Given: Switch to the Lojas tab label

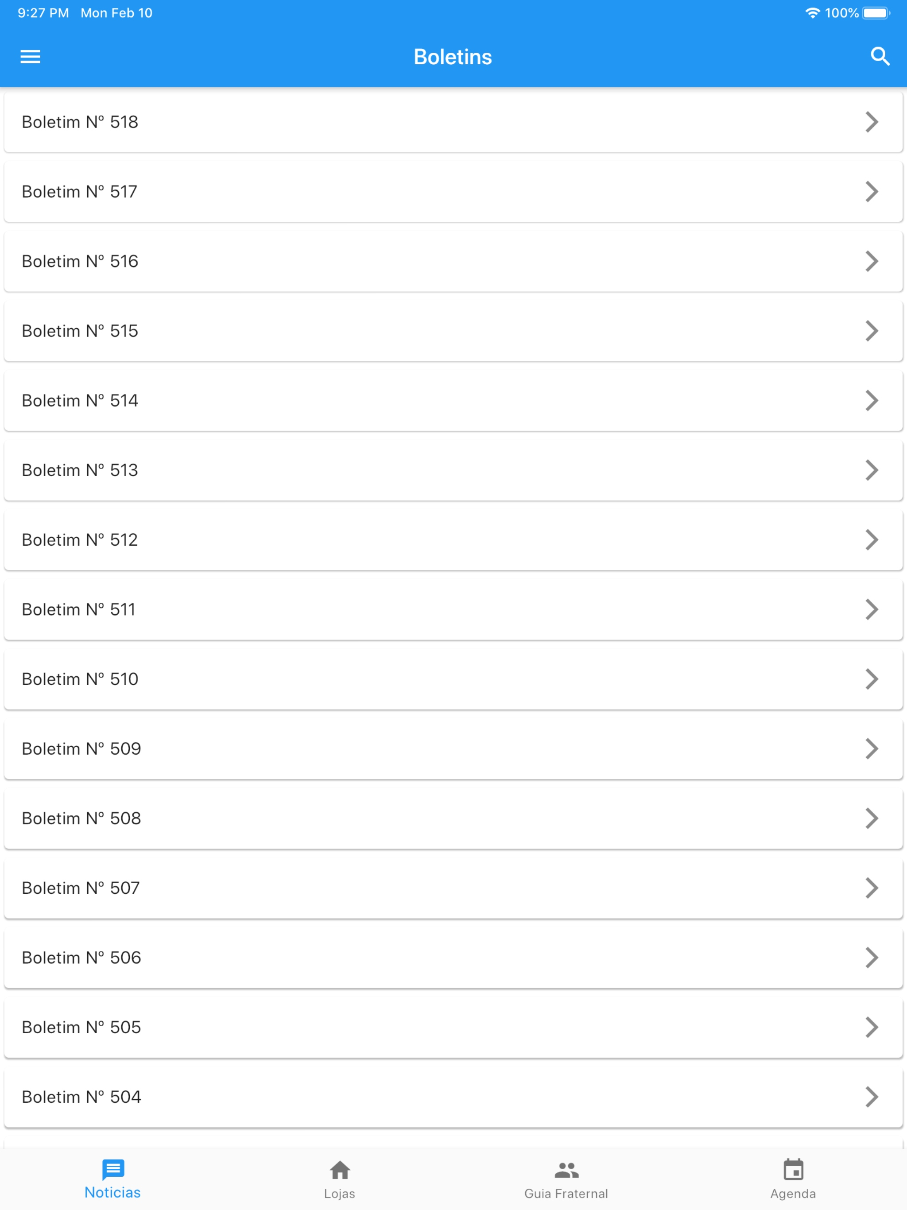Looking at the screenshot, I should click(x=340, y=1194).
